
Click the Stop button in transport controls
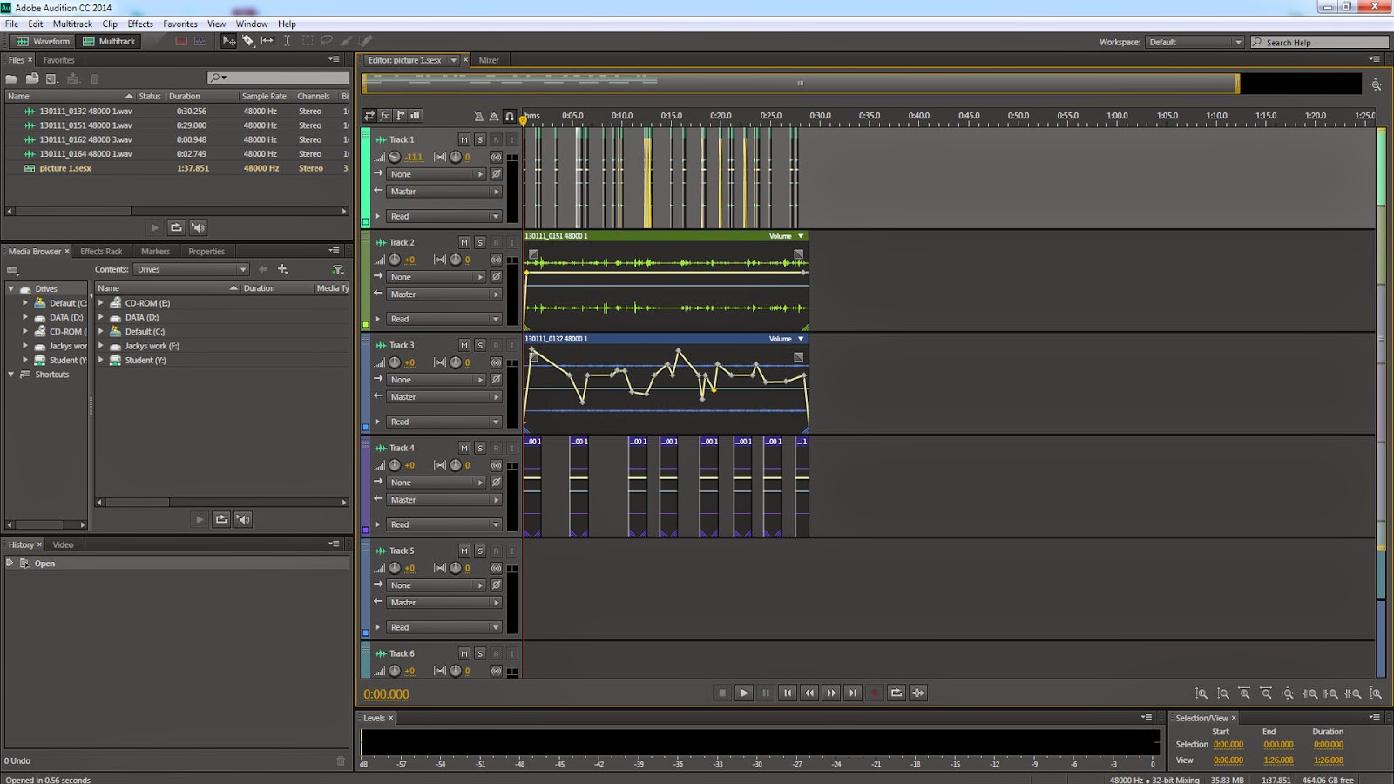click(x=722, y=693)
